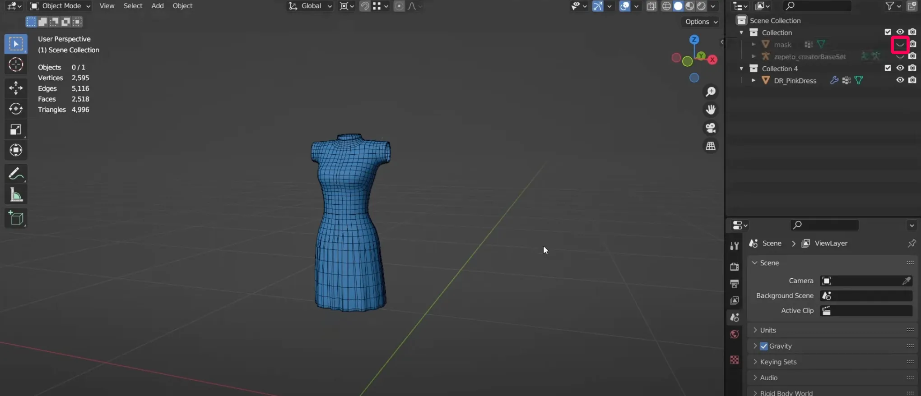Image resolution: width=921 pixels, height=396 pixels.
Task: Open the Object Mode dropdown
Action: coord(60,6)
